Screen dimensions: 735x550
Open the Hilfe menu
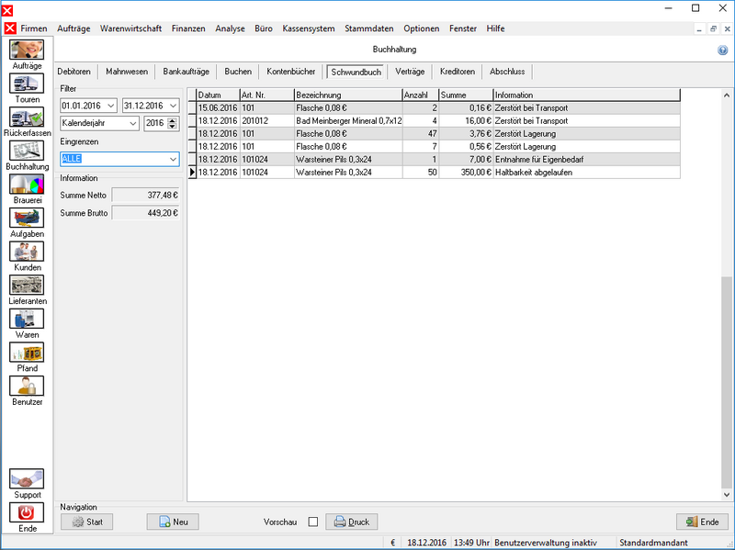tap(495, 28)
